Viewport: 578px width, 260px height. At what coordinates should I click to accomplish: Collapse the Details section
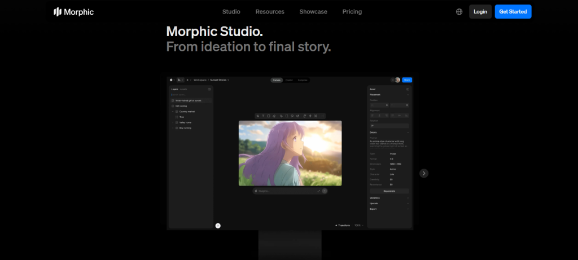coord(408,133)
